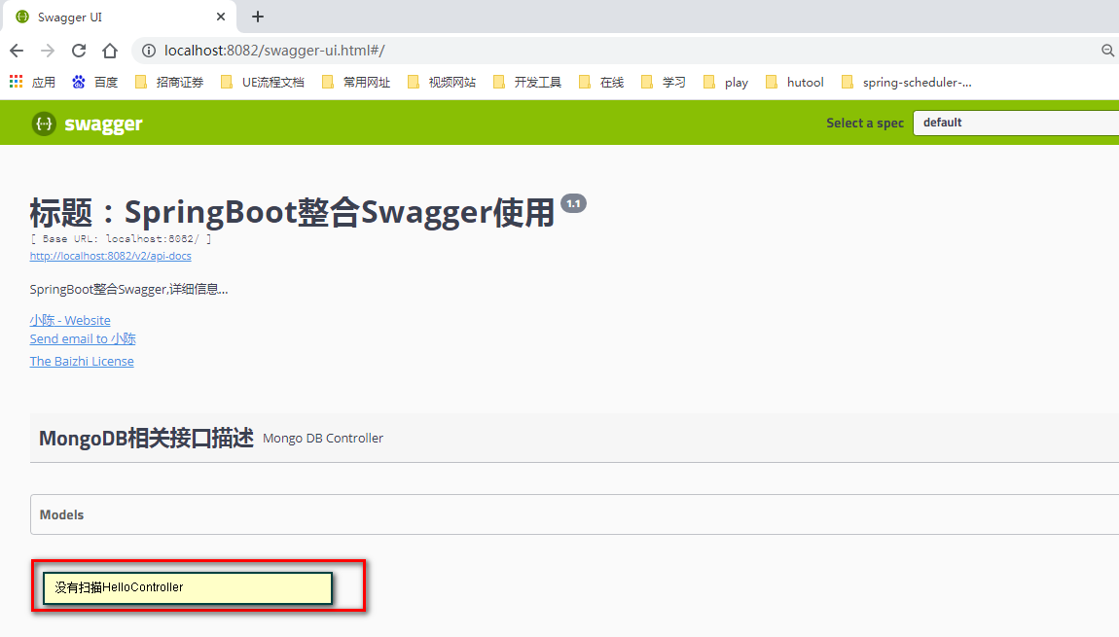Click the SpringBoot整合Swagger,详细信息 description
1119x637 pixels.
pyautogui.click(x=129, y=289)
